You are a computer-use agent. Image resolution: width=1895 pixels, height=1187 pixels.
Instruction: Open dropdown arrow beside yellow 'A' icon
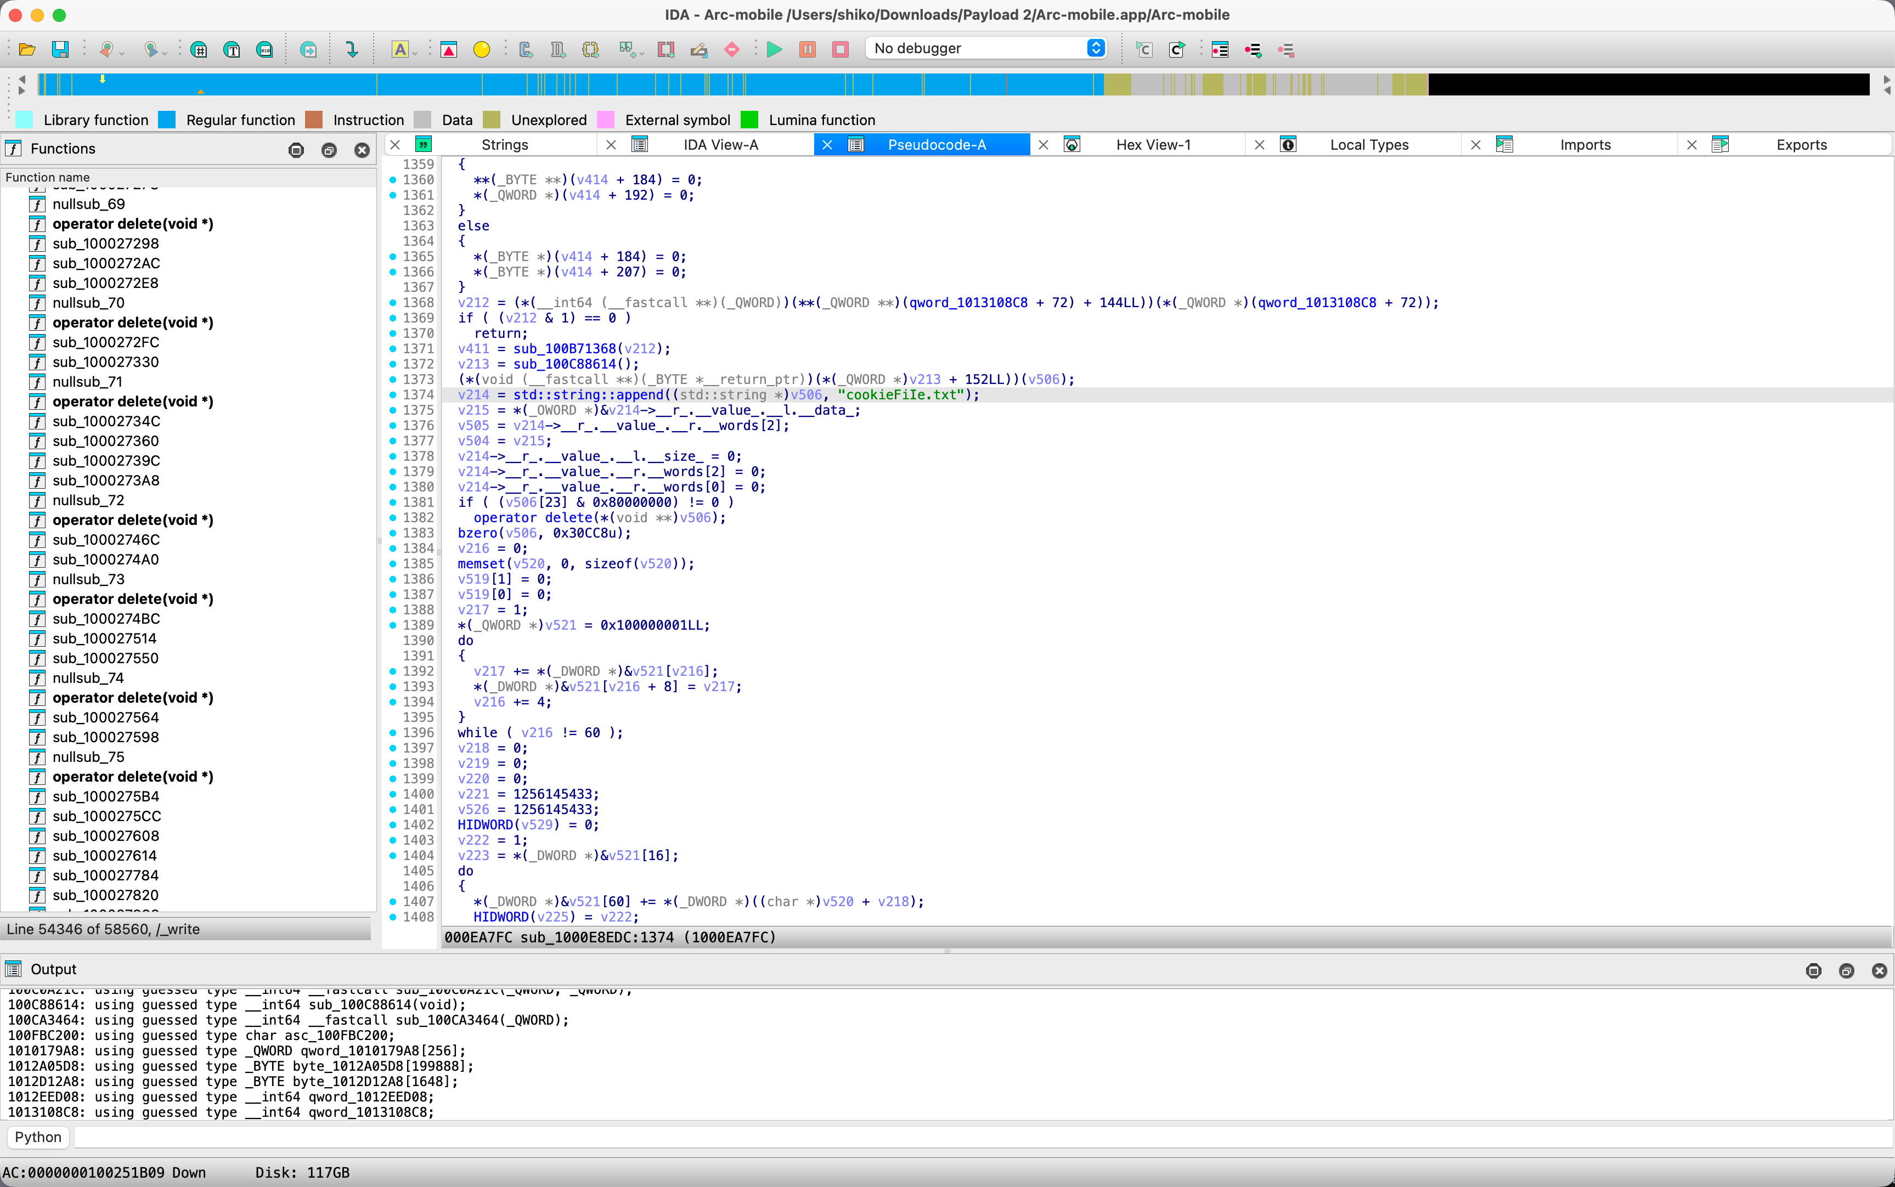(415, 53)
